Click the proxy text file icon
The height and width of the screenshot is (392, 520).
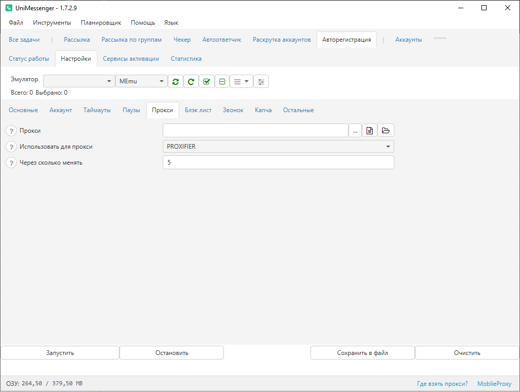370,131
